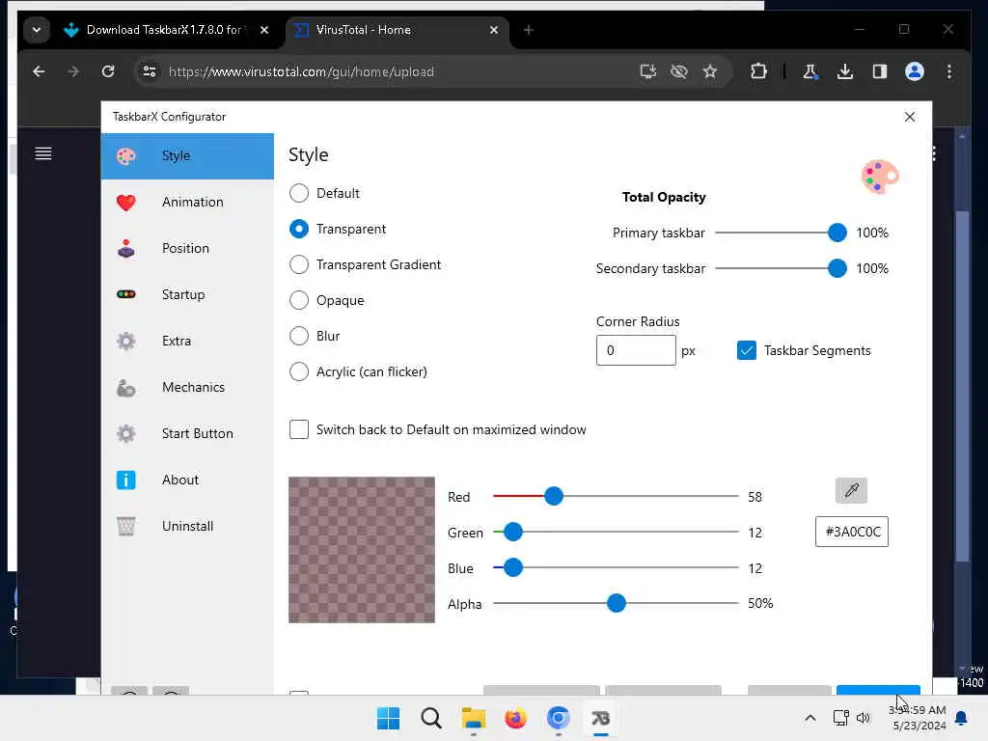Screen dimensions: 988x741
Task: Go to the Position settings
Action: tap(187, 248)
